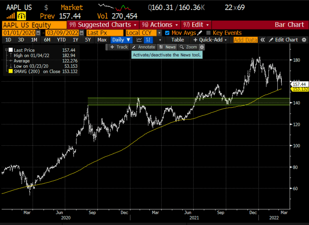309x225 pixels.
Task: Click the end date 03/09/2022 field
Action: (63, 32)
